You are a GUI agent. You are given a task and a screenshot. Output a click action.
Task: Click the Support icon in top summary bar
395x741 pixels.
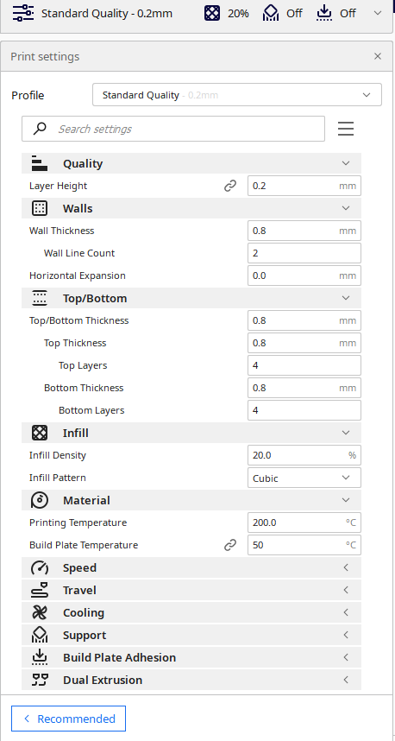point(271,13)
